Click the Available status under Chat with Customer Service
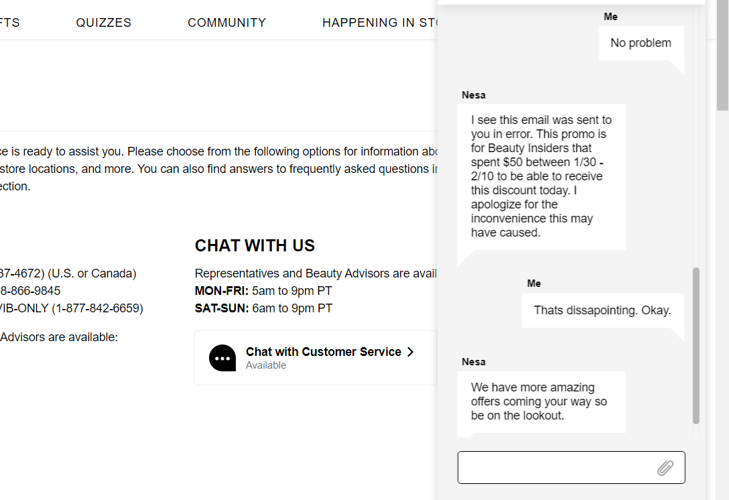This screenshot has width=729, height=500. [x=266, y=365]
